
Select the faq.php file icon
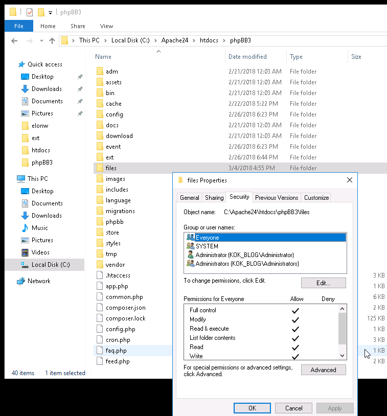pos(100,351)
